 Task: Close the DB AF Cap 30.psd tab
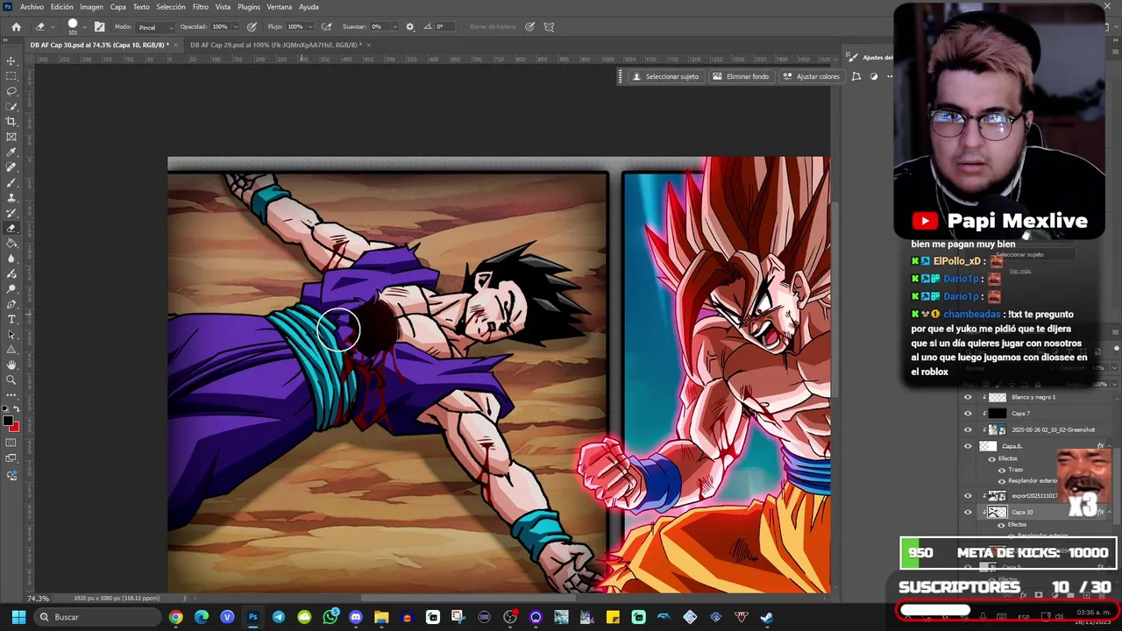[x=176, y=45]
